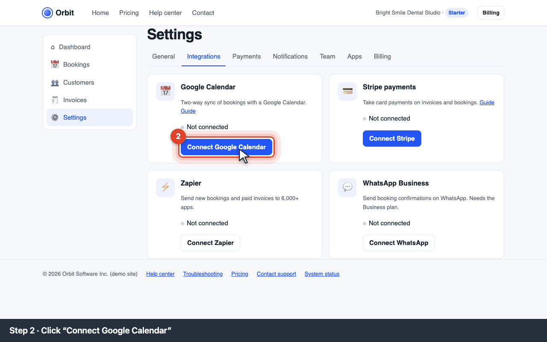Switch to the Billing settings tab
Screen dimensions: 547x342
click(x=382, y=56)
